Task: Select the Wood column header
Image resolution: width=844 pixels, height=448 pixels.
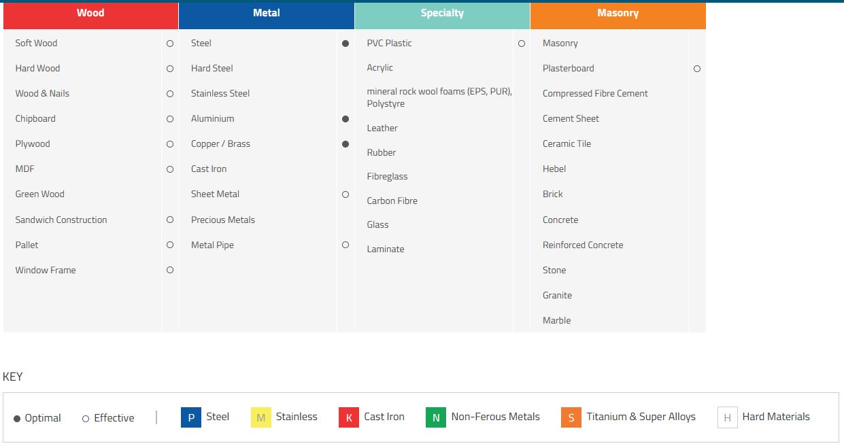Action: tap(90, 14)
